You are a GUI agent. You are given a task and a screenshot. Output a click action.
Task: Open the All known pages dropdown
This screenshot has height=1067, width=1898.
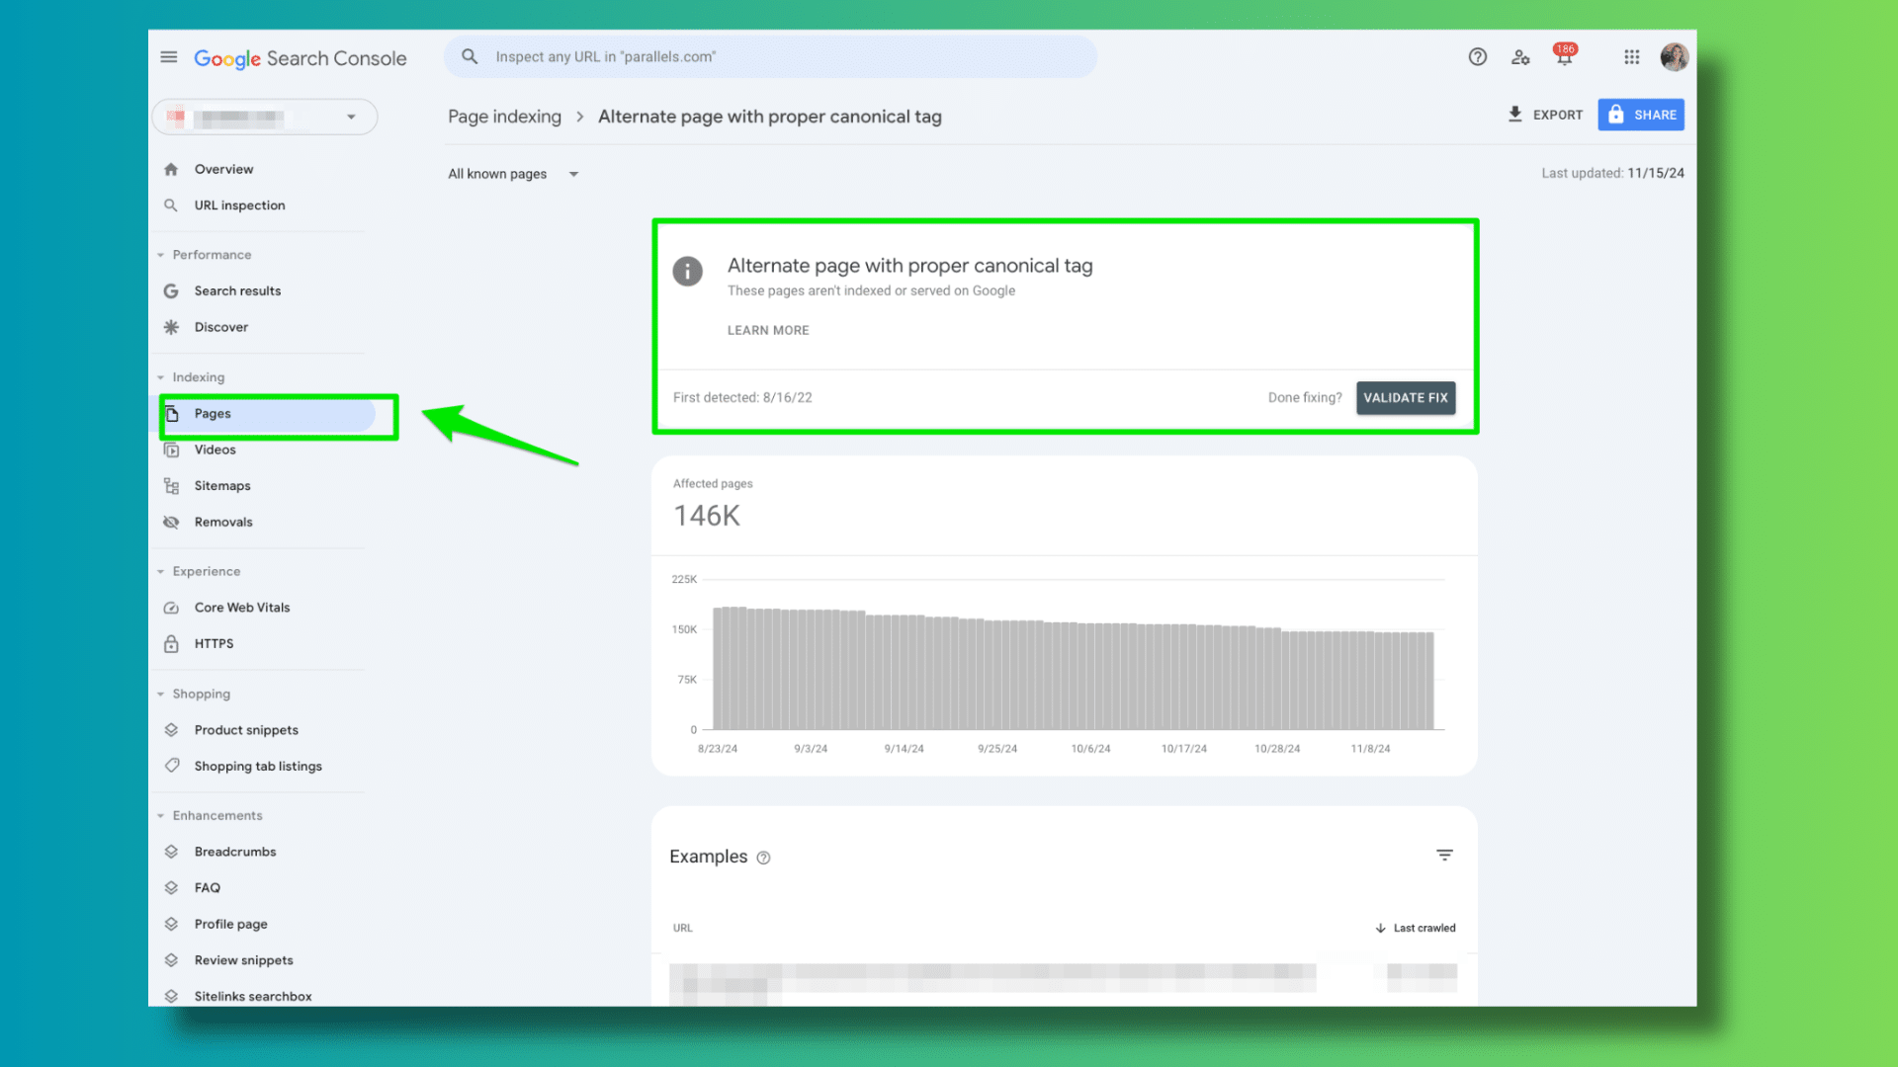tap(512, 174)
